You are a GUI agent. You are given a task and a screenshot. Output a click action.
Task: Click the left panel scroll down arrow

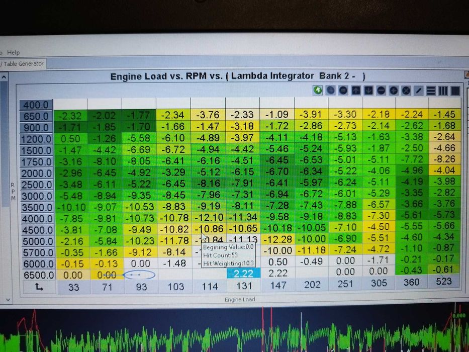click(x=8, y=299)
